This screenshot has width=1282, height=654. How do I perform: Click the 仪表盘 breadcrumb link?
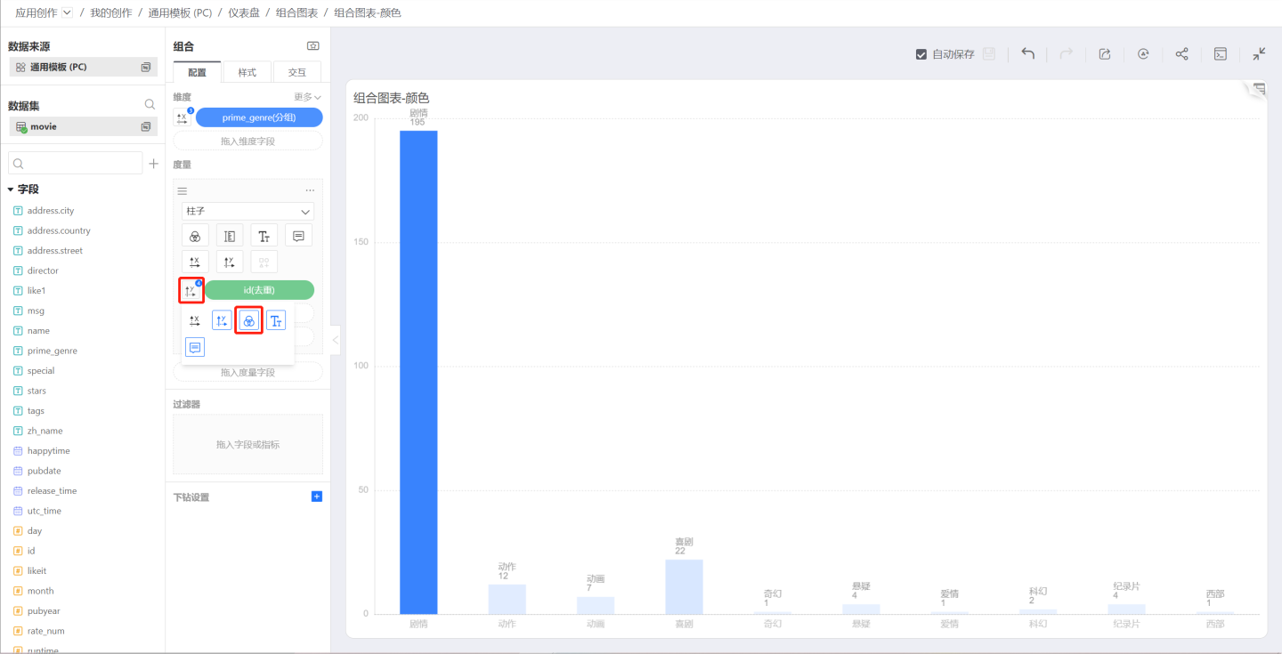click(x=243, y=13)
